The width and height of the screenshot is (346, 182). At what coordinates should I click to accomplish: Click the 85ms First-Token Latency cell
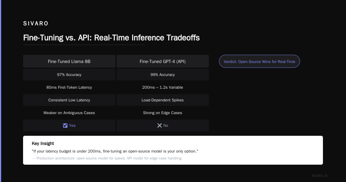69,87
